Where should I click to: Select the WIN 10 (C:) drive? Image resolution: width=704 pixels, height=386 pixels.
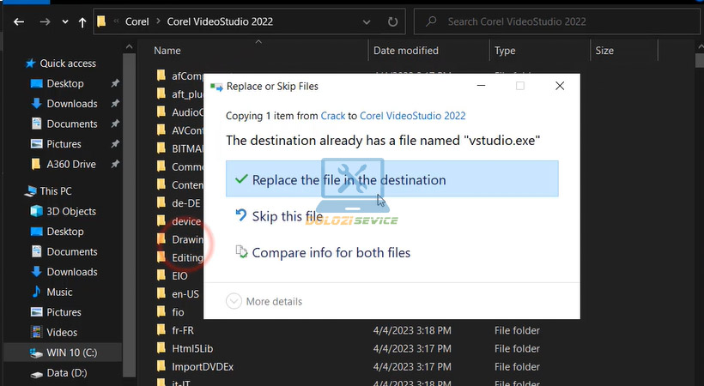(73, 353)
